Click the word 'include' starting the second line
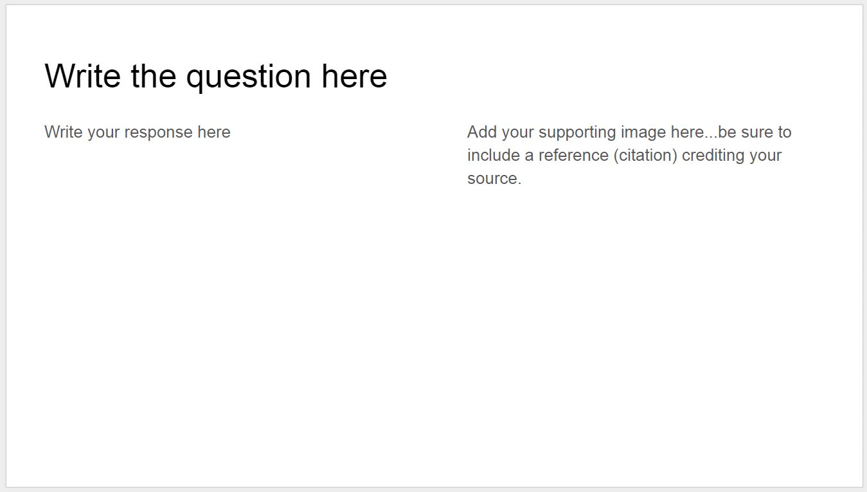Screen dimensions: 867x492 pos(494,155)
